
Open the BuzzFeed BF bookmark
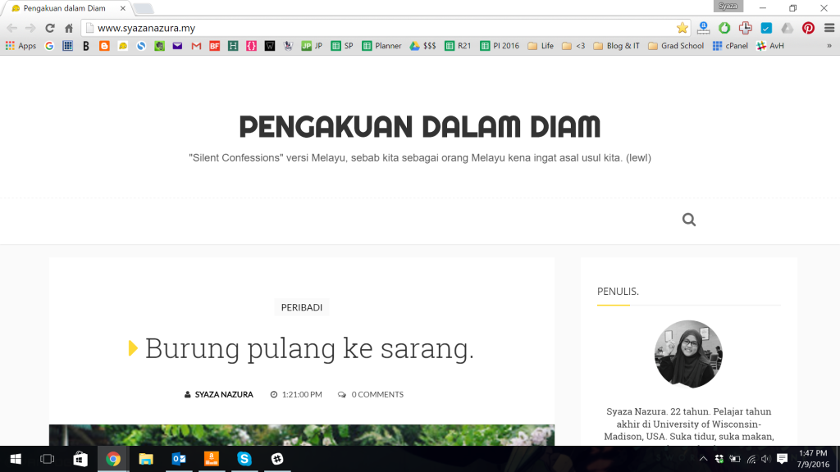click(214, 46)
